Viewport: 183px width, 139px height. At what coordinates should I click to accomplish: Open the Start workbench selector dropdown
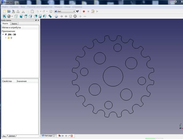(x=65, y=11)
